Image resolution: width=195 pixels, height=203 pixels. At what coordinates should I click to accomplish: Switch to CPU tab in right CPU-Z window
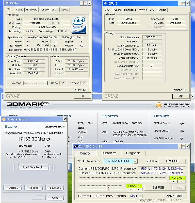(107, 10)
